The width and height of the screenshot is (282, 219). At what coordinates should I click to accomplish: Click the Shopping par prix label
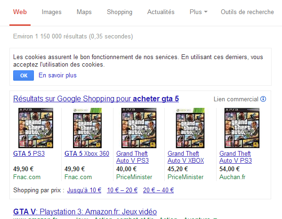(x=39, y=190)
